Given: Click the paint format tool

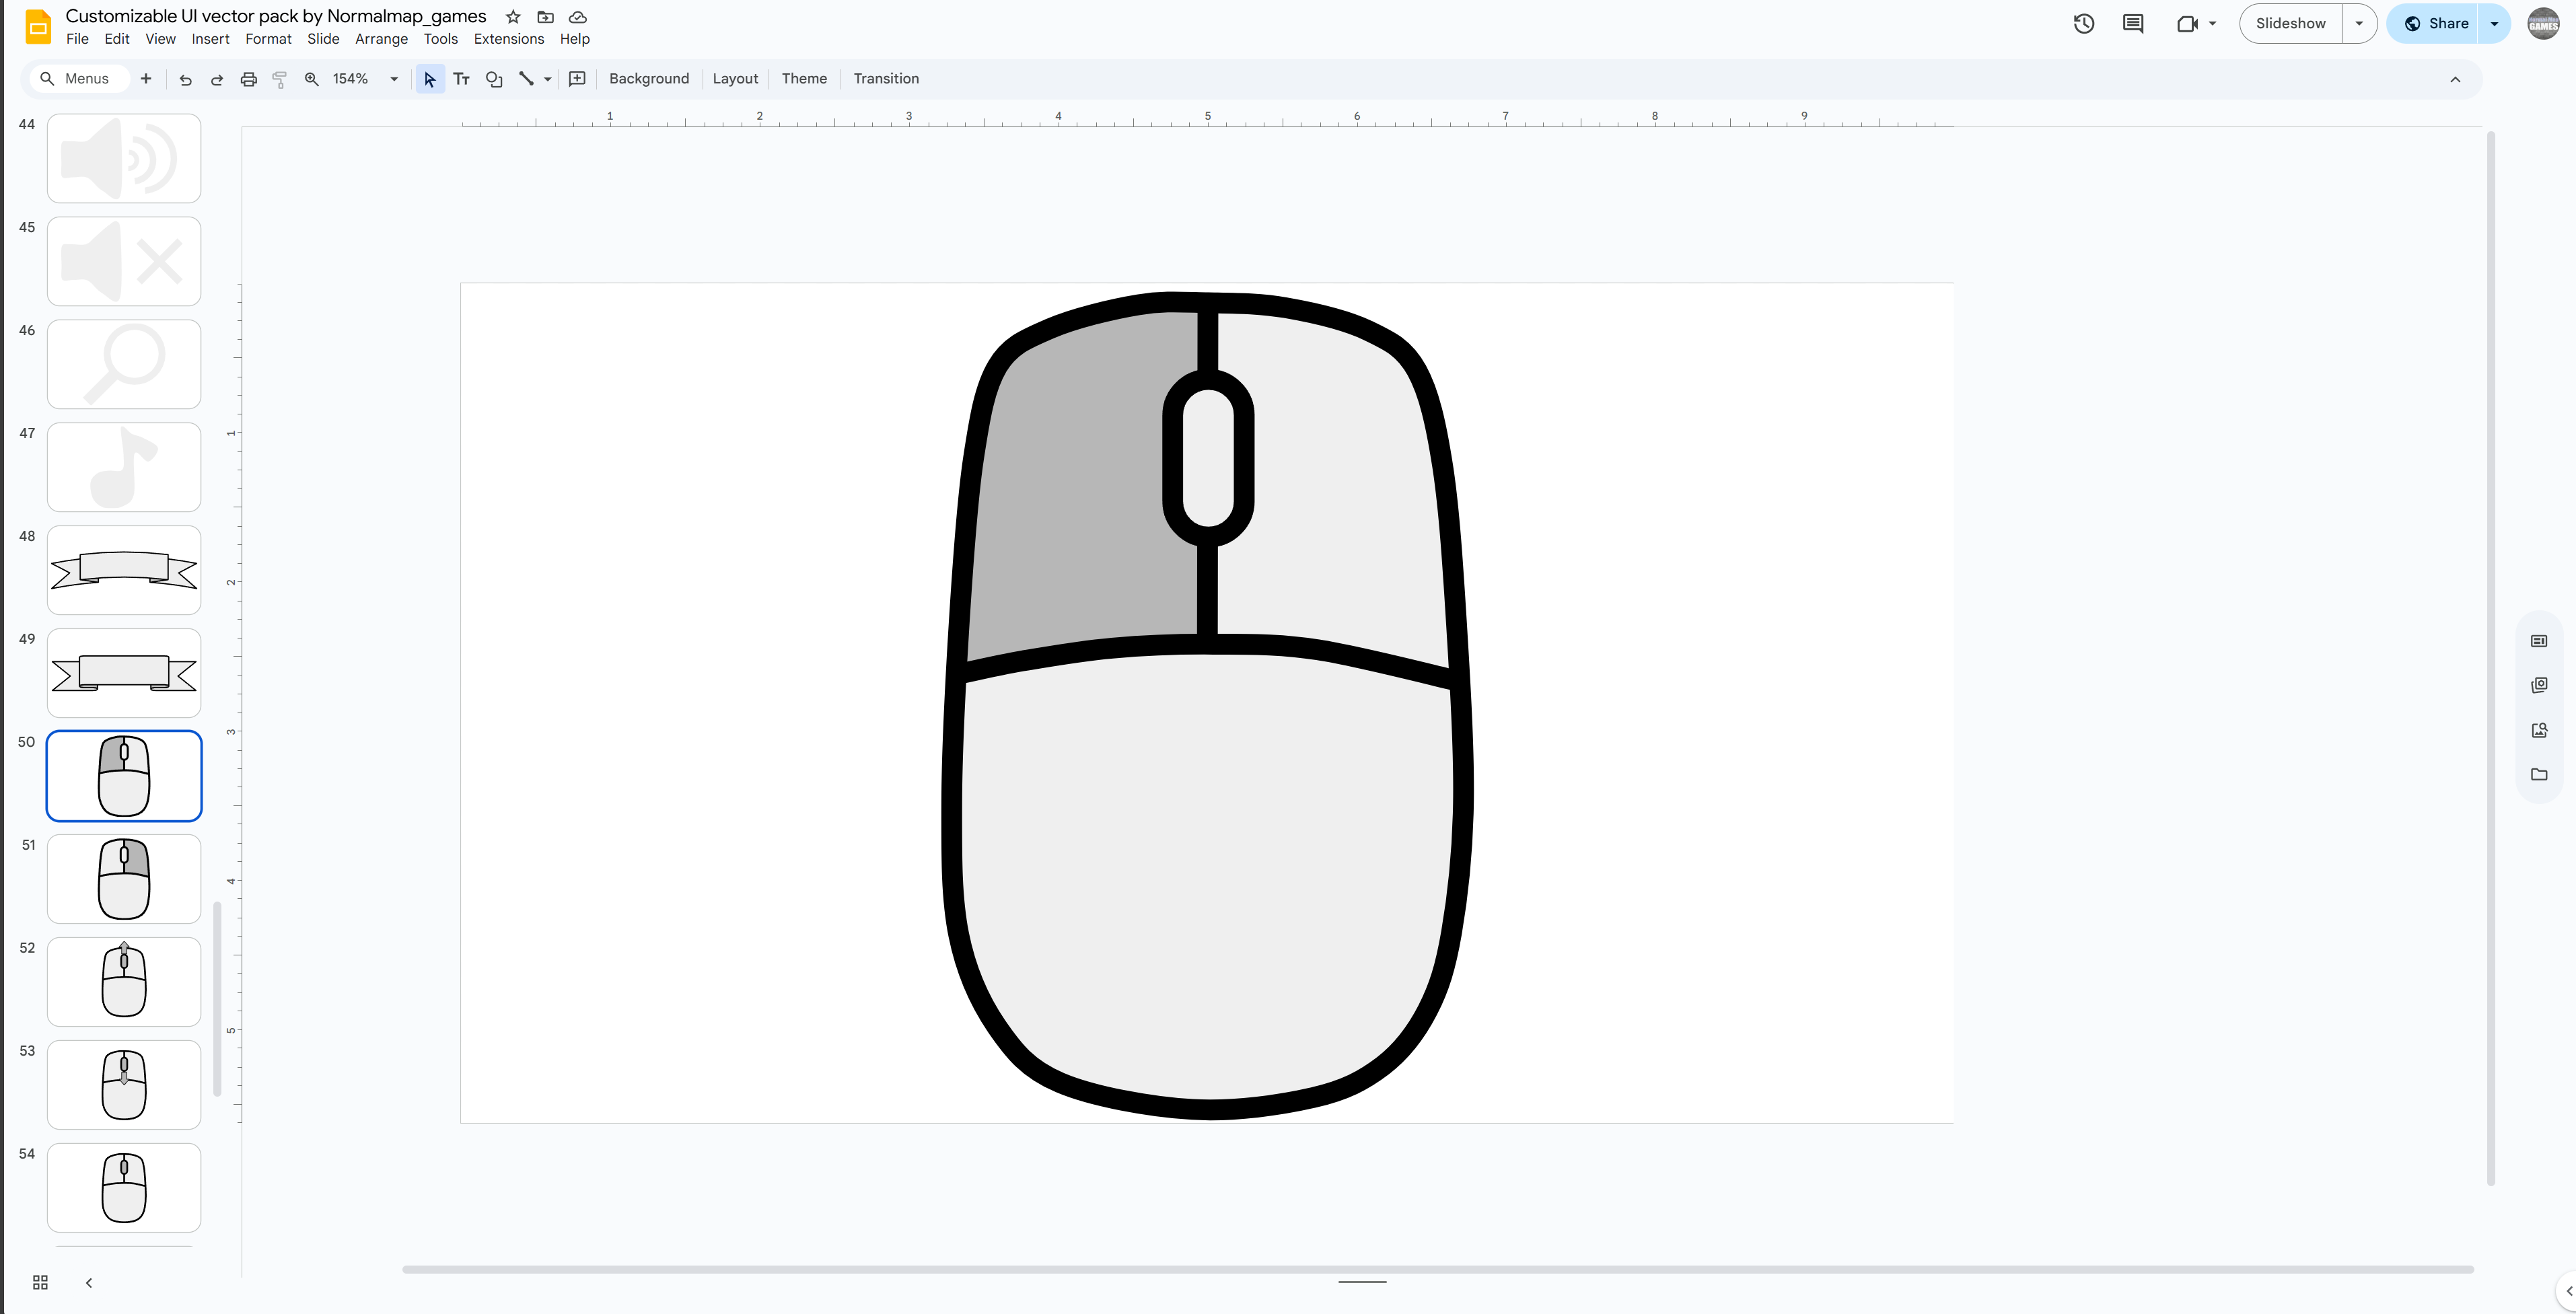Looking at the screenshot, I should pos(280,79).
